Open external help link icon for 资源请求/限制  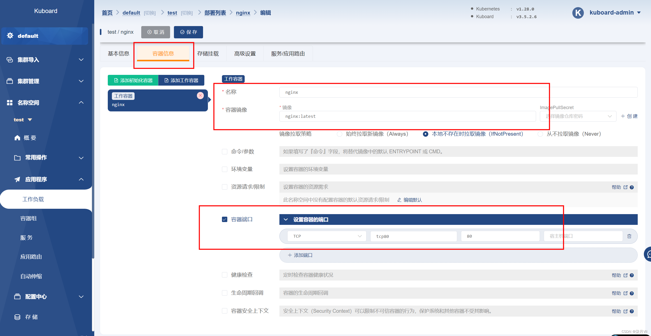point(625,187)
